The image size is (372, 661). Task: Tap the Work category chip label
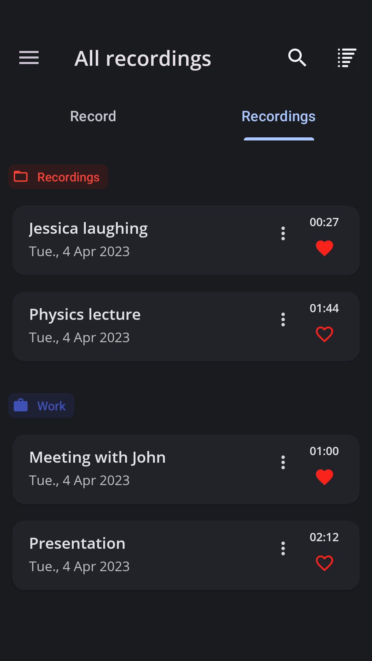(51, 406)
